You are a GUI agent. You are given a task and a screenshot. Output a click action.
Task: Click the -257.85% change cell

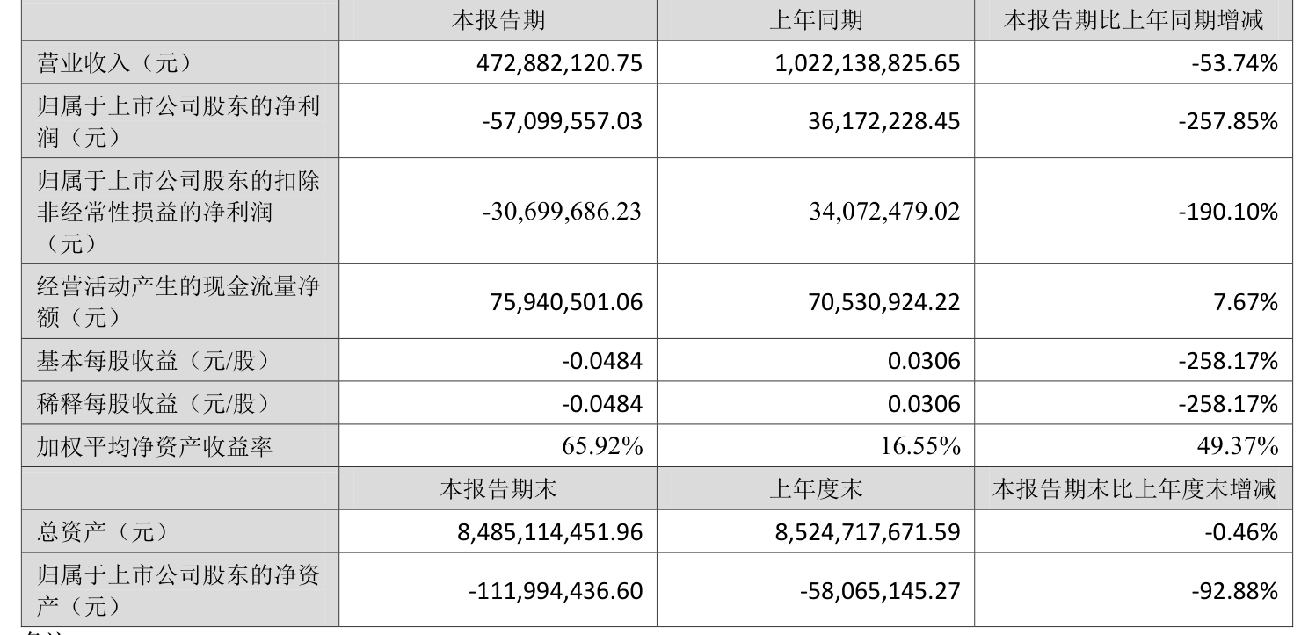click(x=1228, y=121)
